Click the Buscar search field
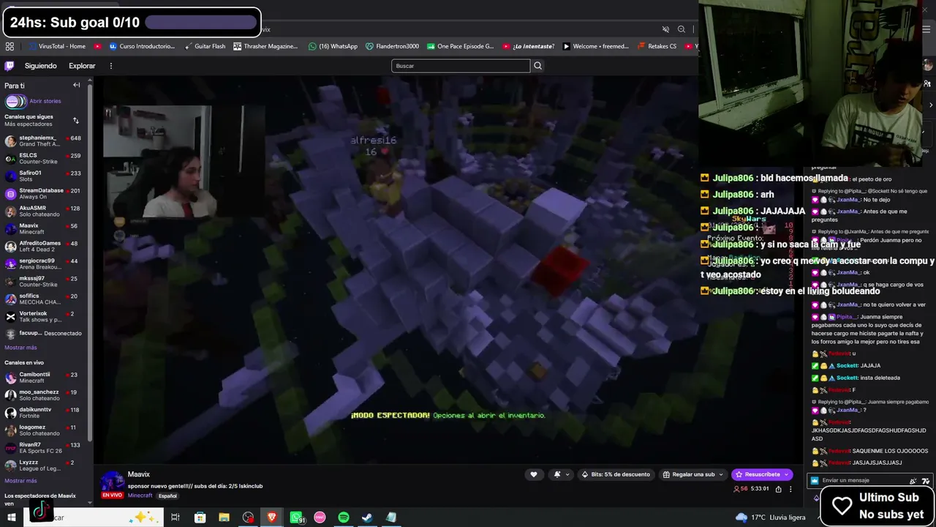Screen dimensions: 936x527 point(461,66)
